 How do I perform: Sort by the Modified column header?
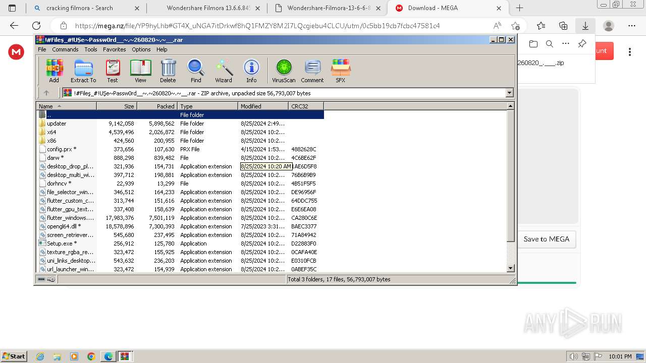click(x=263, y=106)
